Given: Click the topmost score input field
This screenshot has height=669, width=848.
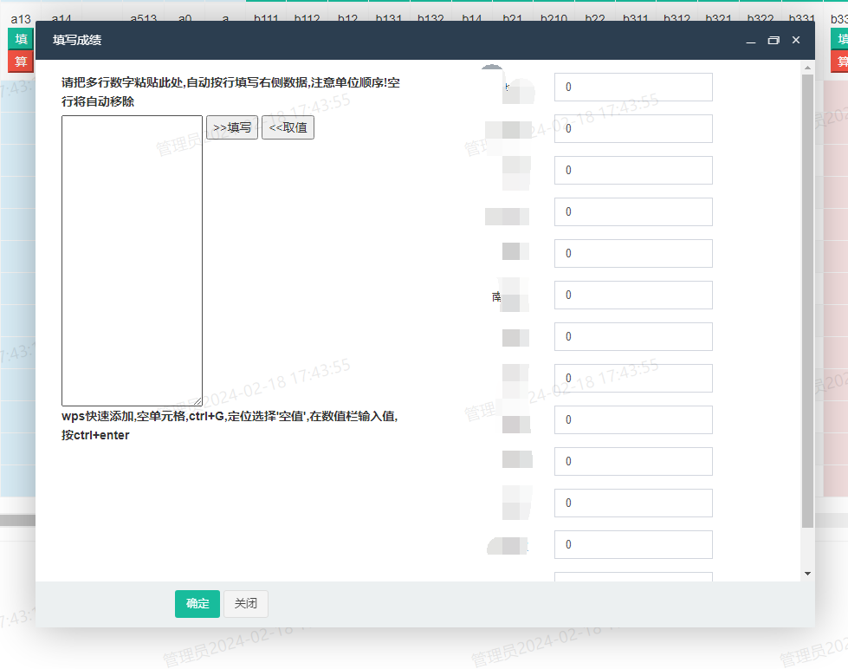Looking at the screenshot, I should coord(633,88).
